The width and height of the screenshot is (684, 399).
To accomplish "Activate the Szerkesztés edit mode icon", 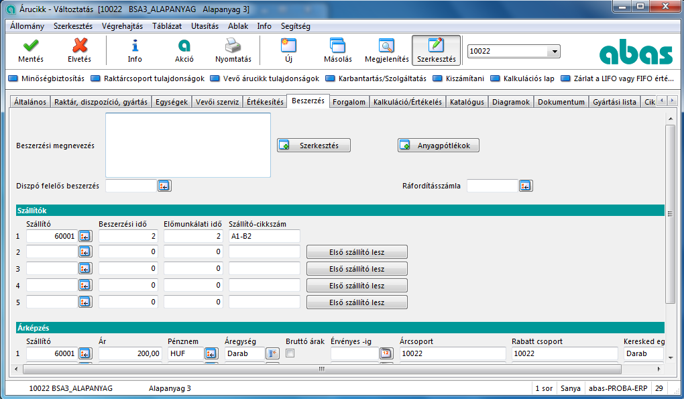I will click(x=437, y=50).
